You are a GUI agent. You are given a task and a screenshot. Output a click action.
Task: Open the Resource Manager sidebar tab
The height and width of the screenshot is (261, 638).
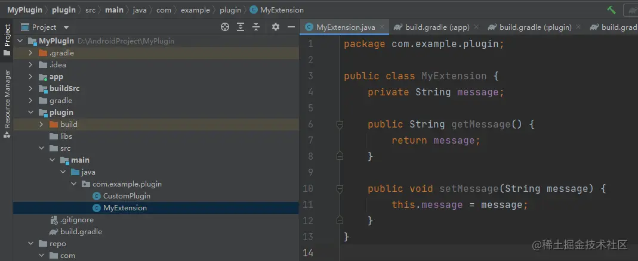(7, 104)
